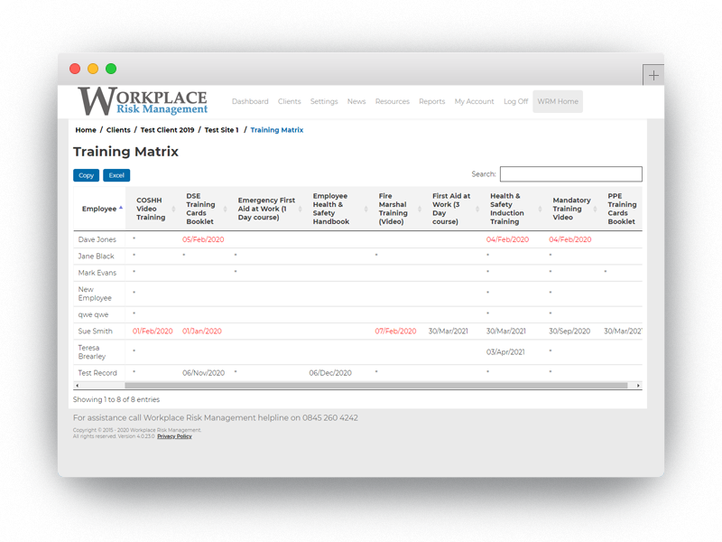Click the yellow minimize window button
The width and height of the screenshot is (722, 542).
click(x=93, y=69)
